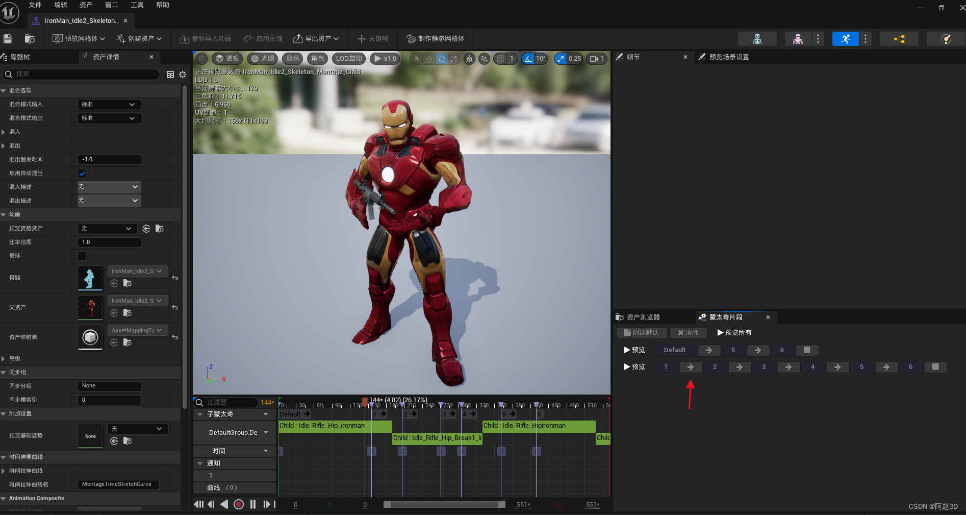Switch to Preview Scene Settings tab

(x=729, y=57)
